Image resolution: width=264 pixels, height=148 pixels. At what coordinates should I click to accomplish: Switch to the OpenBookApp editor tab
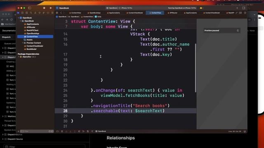pyautogui.click(x=94, y=13)
